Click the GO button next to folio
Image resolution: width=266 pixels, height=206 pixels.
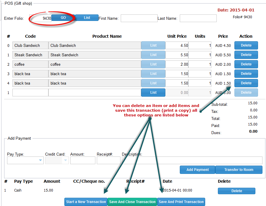pyautogui.click(x=63, y=18)
